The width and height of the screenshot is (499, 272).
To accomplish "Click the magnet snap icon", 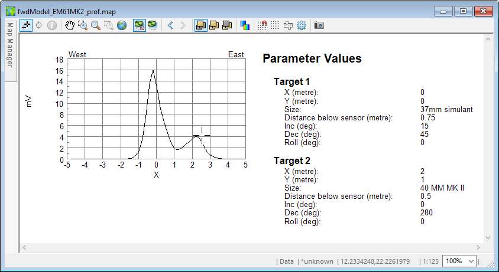I will 264,25.
